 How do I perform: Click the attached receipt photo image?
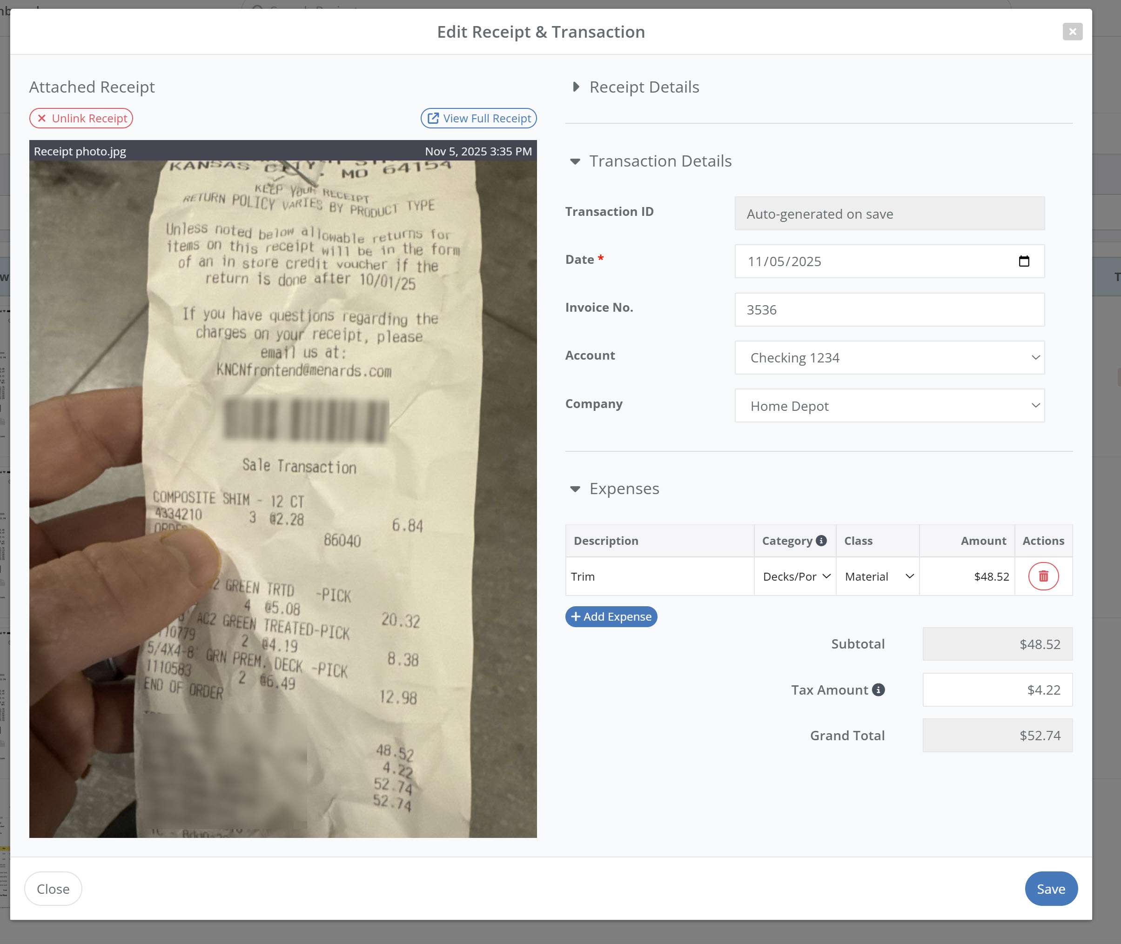tap(282, 498)
